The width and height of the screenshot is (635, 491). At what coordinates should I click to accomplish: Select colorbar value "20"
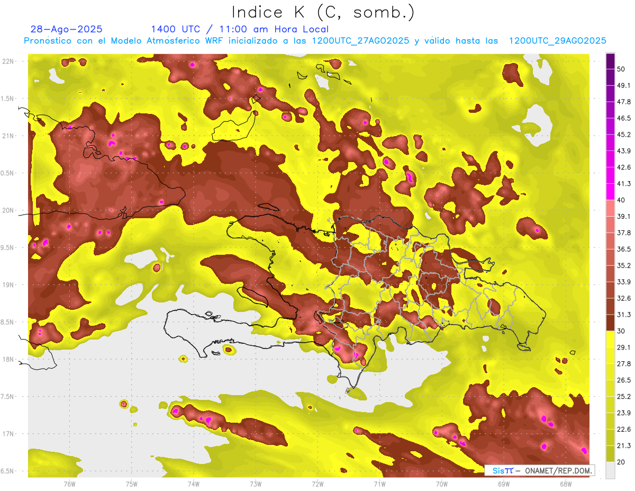point(622,462)
